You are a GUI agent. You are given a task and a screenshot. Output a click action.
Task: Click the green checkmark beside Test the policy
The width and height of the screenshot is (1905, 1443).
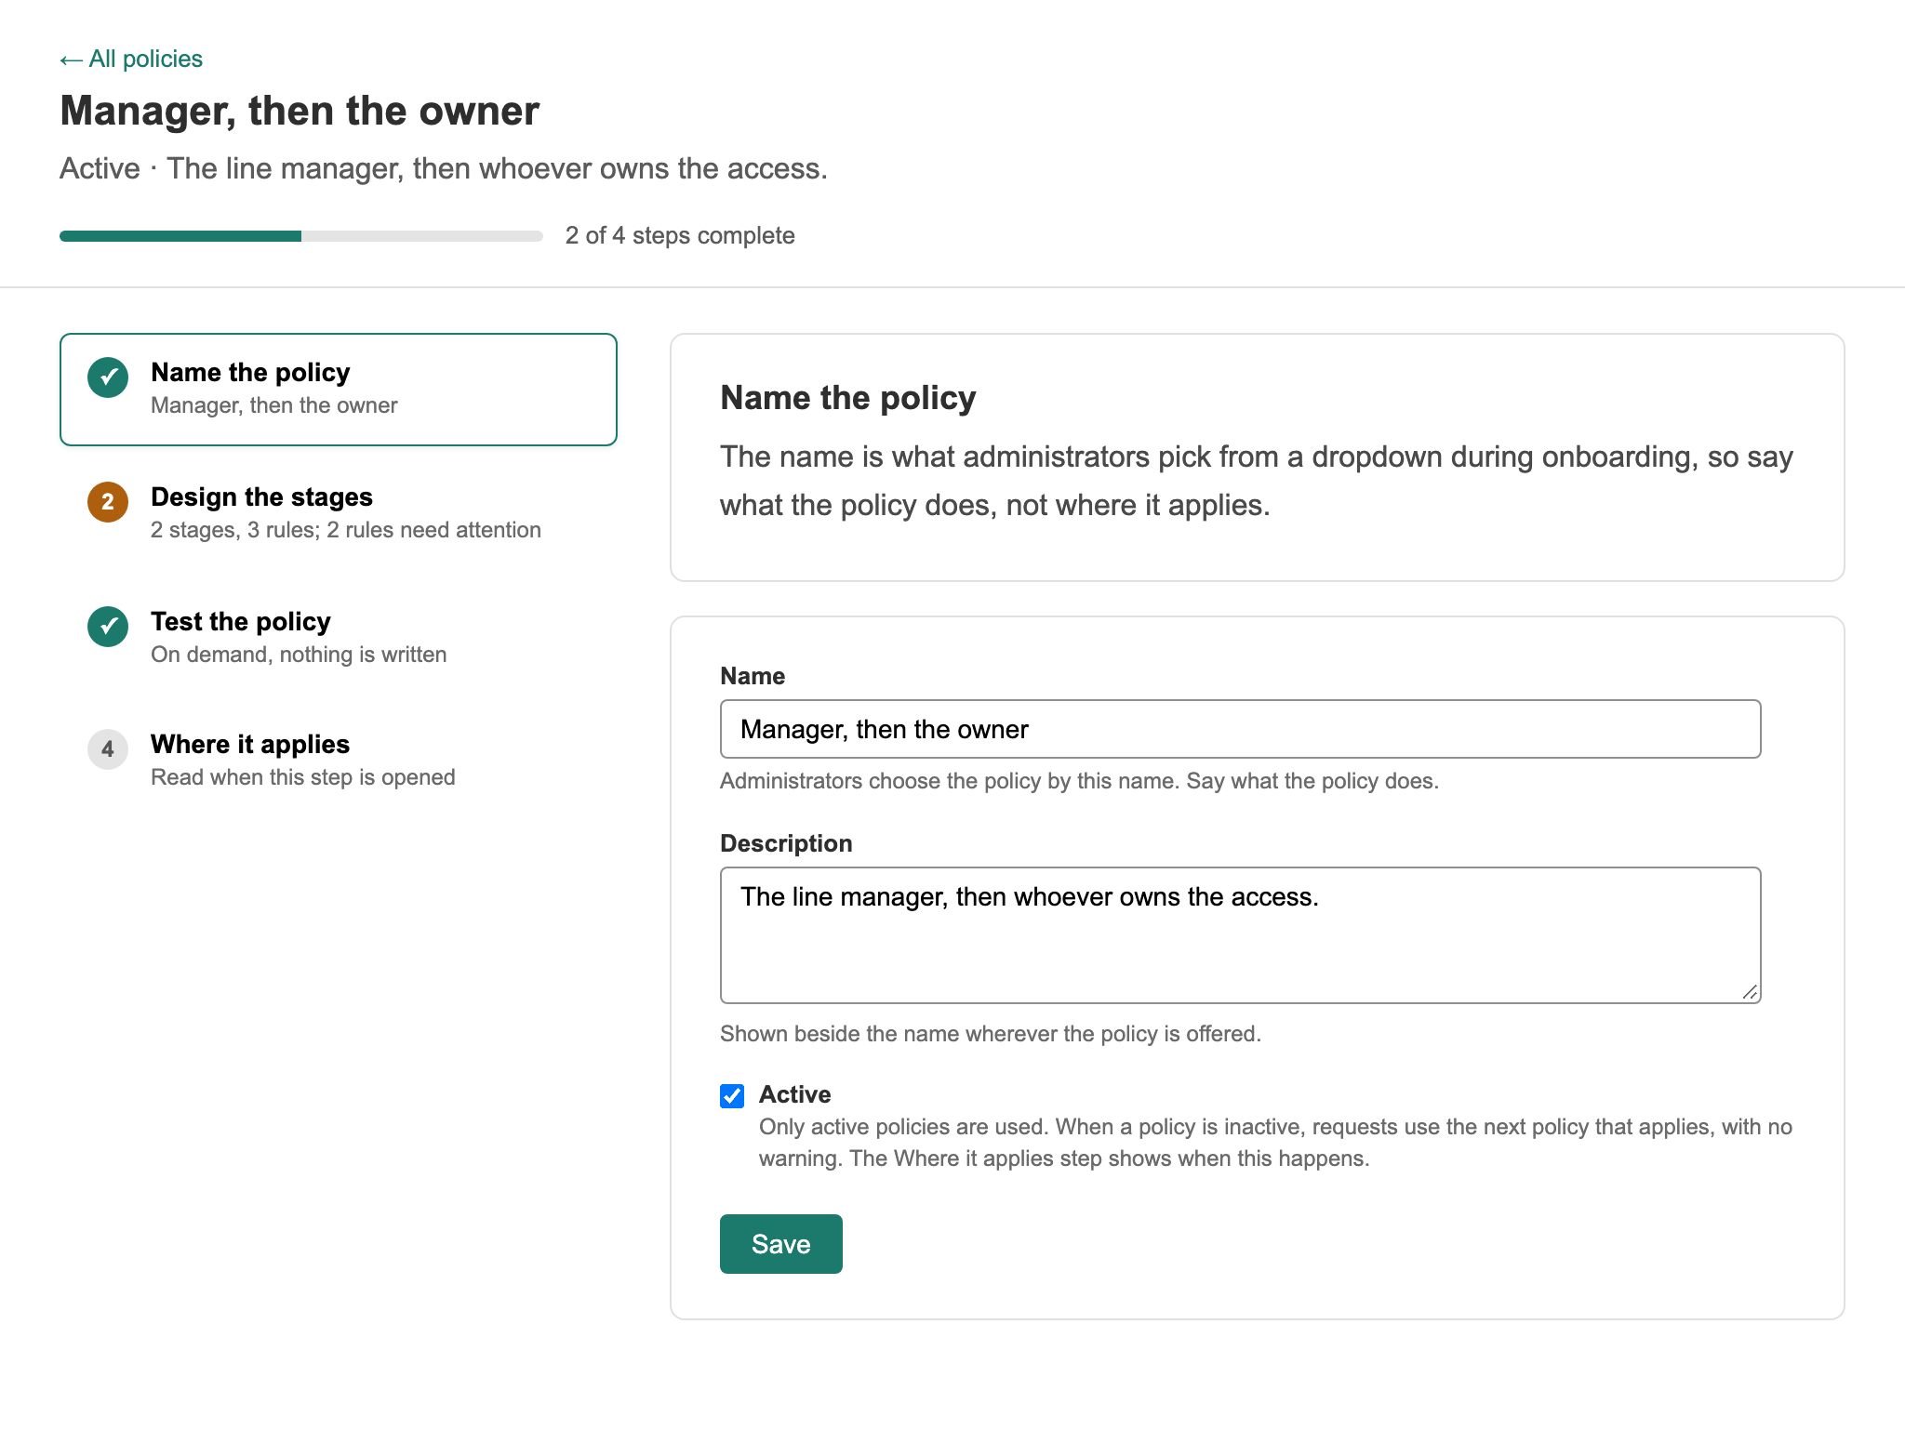tap(108, 627)
